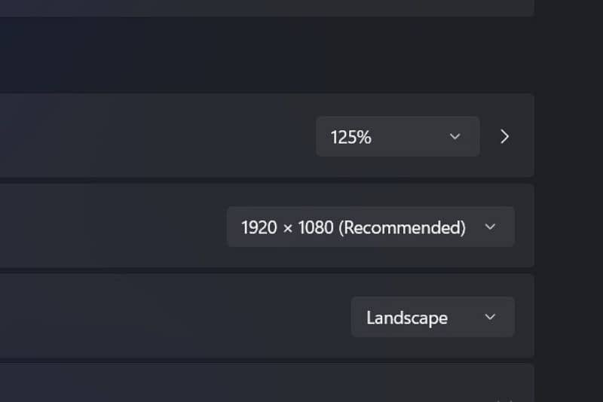Click the dark gap above the scale row
The image size is (603, 402).
coord(264,56)
